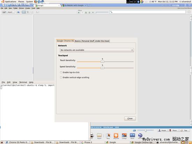Open the Places panel in Picasa
Screen dimensions: 192x144
pos(173,130)
